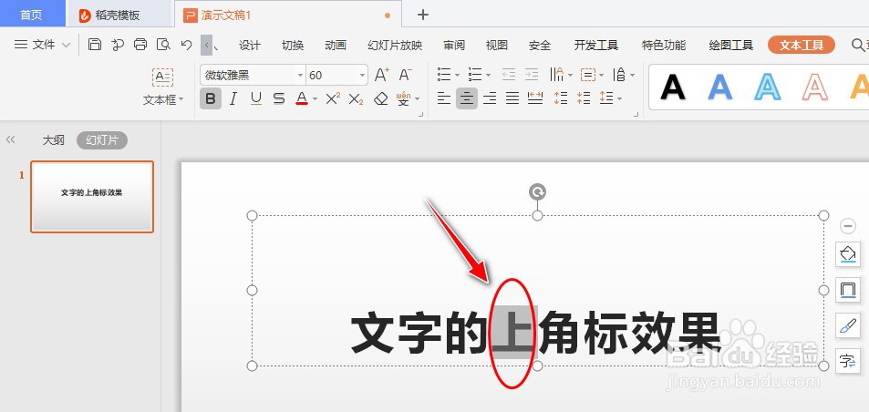Toggle center text alignment
This screenshot has height=412, width=869.
tap(467, 99)
